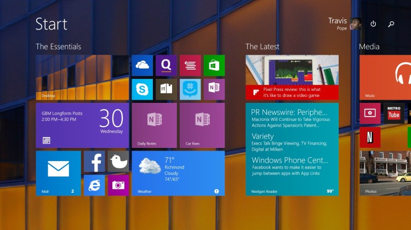Open the OneDrive cloud tile
411x230 pixels.
click(142, 66)
